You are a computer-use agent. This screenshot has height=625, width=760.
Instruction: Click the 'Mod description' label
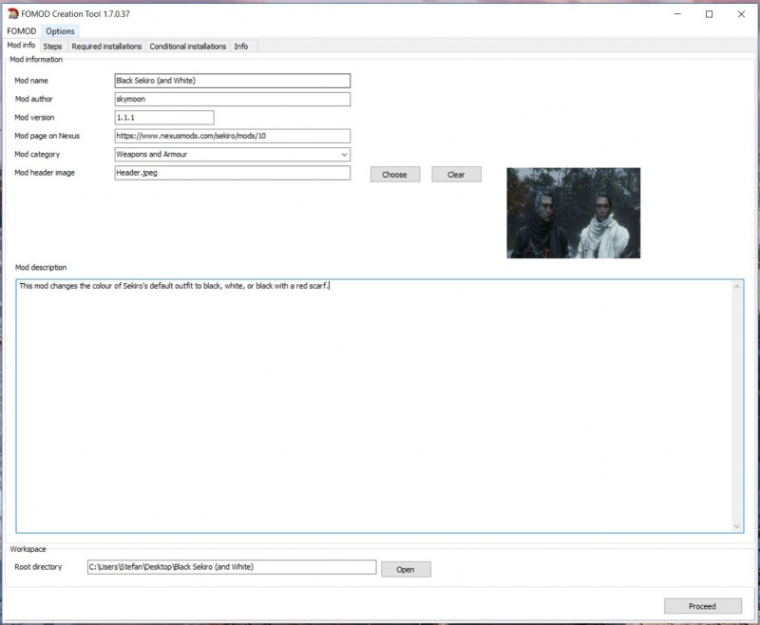point(41,268)
